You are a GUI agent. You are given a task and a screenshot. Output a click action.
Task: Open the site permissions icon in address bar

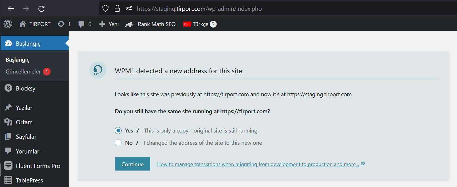[x=129, y=9]
